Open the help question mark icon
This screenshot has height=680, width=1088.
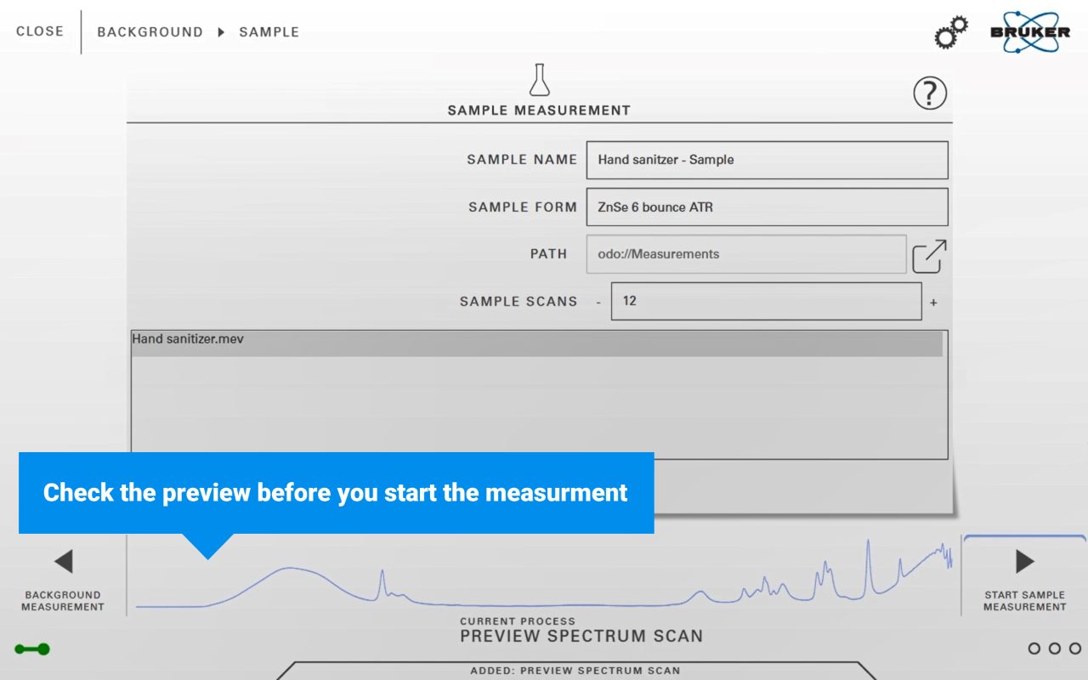(930, 93)
